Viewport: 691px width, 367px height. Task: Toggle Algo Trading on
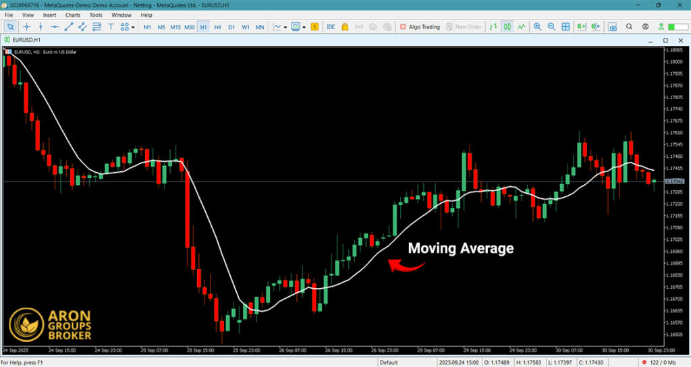coord(419,27)
